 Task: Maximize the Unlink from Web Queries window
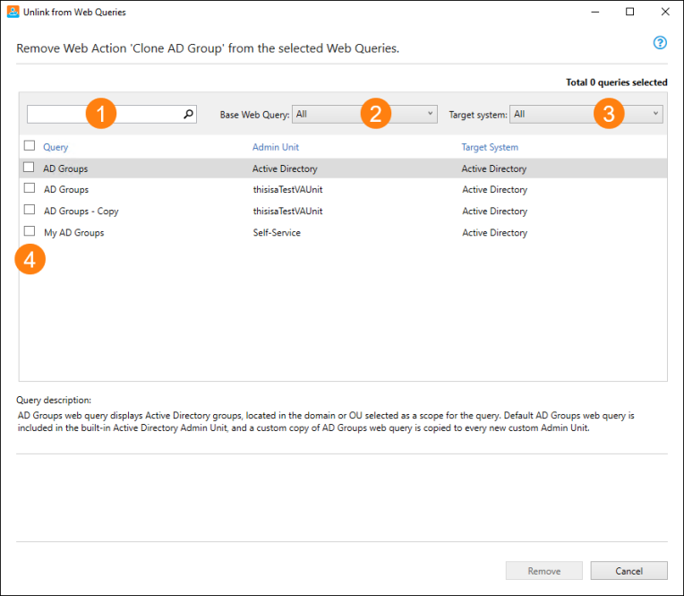(630, 12)
